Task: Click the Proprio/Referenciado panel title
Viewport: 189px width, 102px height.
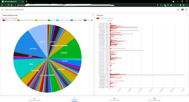Action: [x=10, y=15]
